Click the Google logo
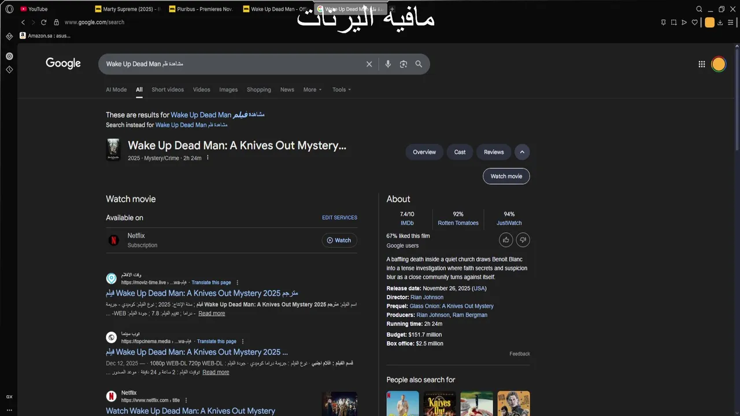This screenshot has height=416, width=740. [x=63, y=64]
